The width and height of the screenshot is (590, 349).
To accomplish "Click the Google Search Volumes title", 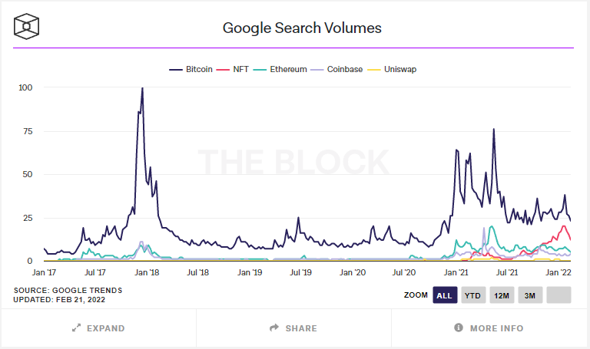I will tap(302, 28).
